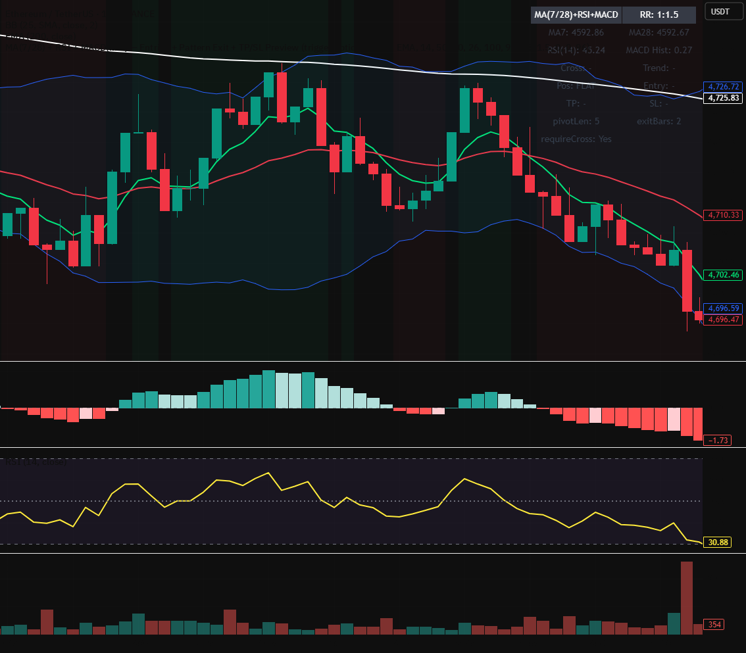Viewport: 746px width, 653px height.
Task: Select the yellow 30.88 RSI value label
Action: (718, 542)
